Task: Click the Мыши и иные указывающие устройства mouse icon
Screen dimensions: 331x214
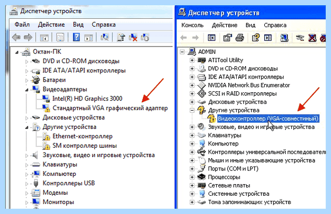Action: click(x=202, y=160)
